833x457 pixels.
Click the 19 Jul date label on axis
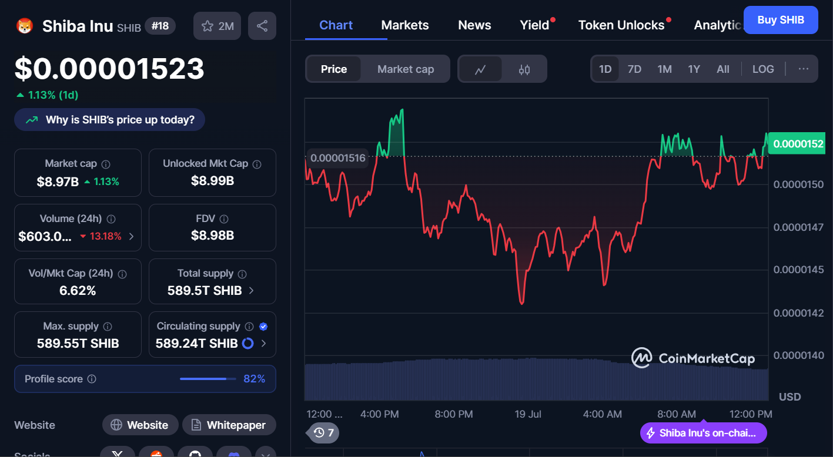coord(528,414)
